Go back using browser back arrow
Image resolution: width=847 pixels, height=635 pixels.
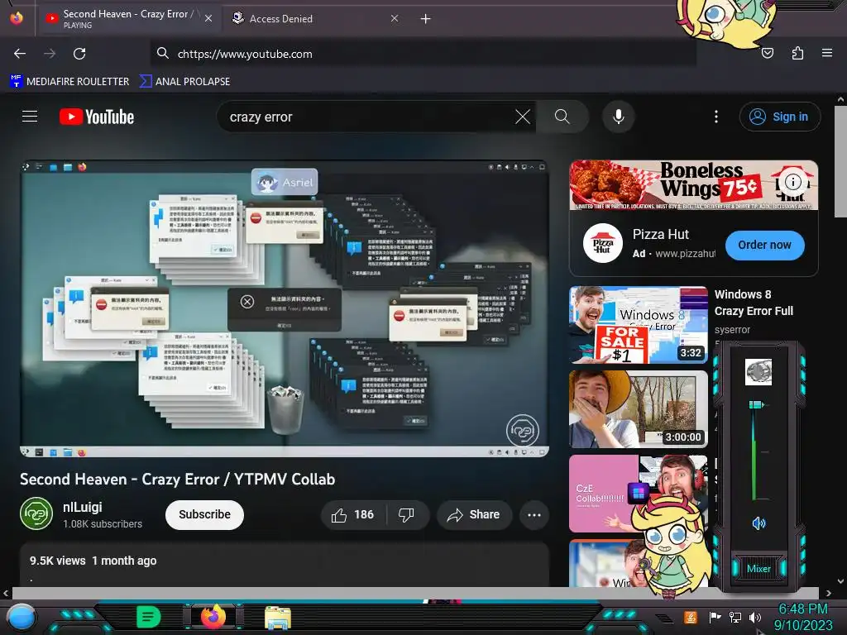tap(20, 54)
